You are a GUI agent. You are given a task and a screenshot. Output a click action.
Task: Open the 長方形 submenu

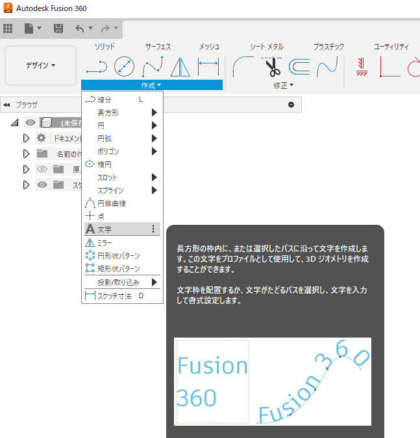pyautogui.click(x=122, y=113)
